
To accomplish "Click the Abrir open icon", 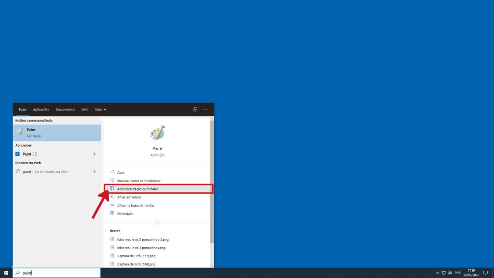I will pyautogui.click(x=112, y=172).
